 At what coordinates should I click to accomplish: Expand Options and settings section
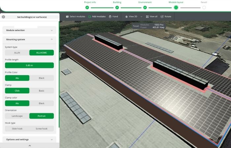(x=29, y=139)
